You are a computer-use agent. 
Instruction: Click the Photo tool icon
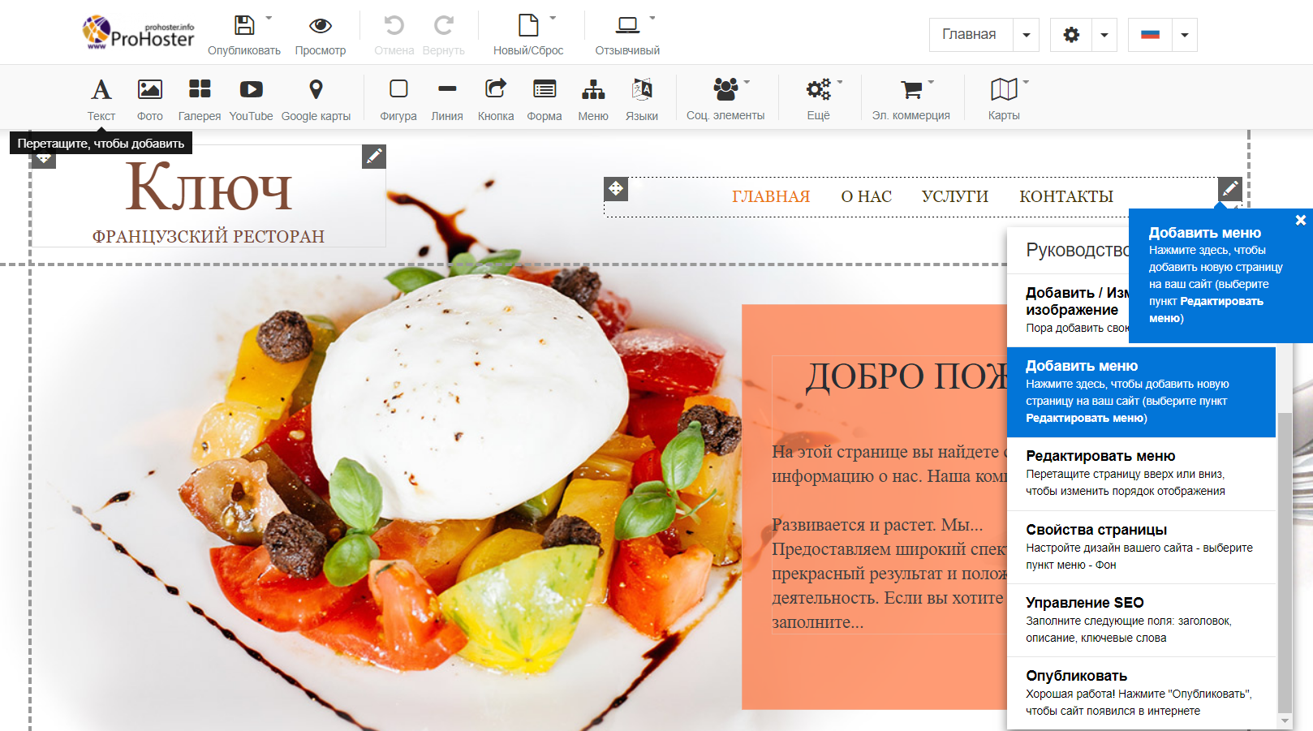coord(149,89)
